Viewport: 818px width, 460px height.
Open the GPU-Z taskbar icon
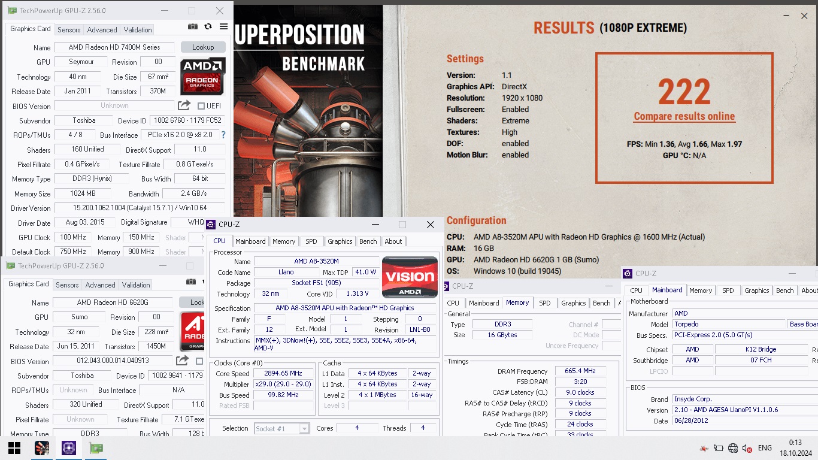95,448
